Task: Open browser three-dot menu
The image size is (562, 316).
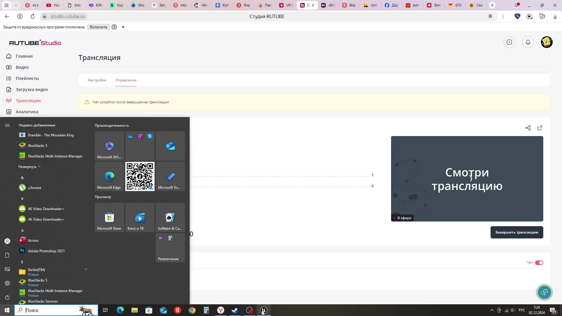Action: click(x=503, y=16)
